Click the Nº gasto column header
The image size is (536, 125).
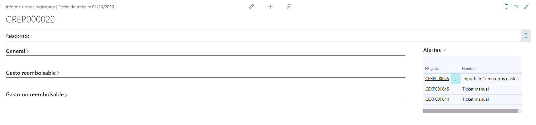click(432, 69)
